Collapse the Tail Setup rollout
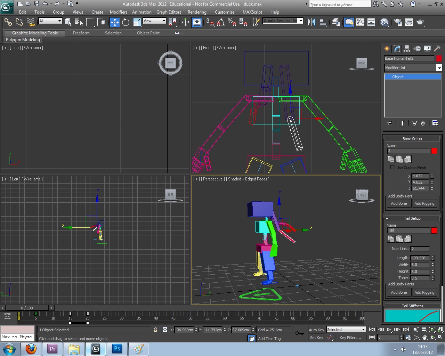 [x=412, y=218]
